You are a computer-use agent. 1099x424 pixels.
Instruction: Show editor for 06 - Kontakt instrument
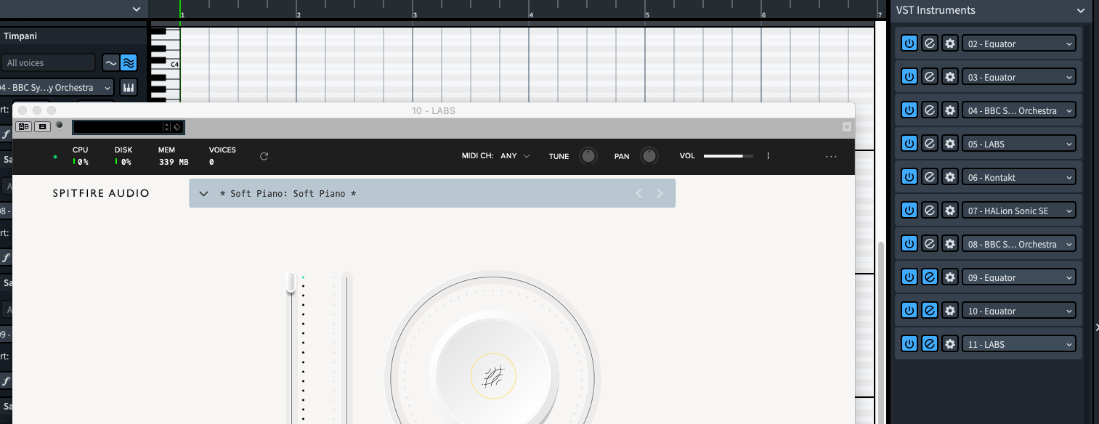pyautogui.click(x=929, y=177)
